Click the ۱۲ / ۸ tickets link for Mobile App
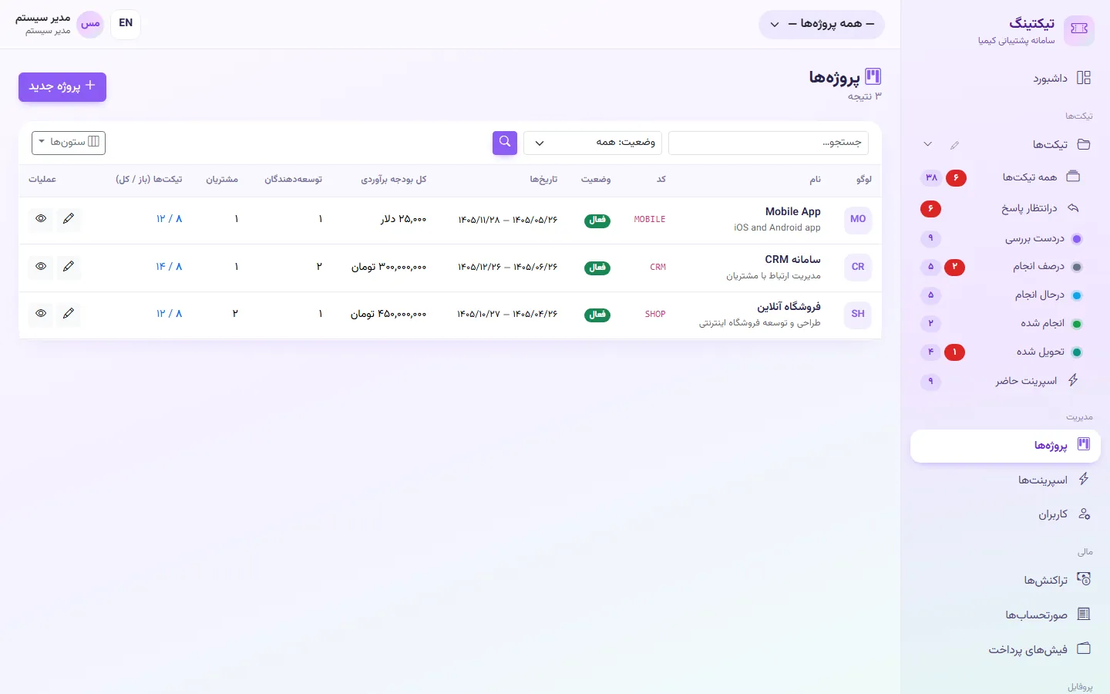The width and height of the screenshot is (1110, 694). tap(169, 219)
